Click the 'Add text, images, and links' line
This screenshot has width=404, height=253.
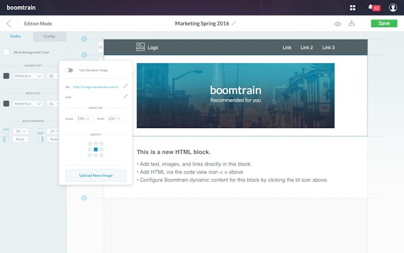click(x=195, y=164)
